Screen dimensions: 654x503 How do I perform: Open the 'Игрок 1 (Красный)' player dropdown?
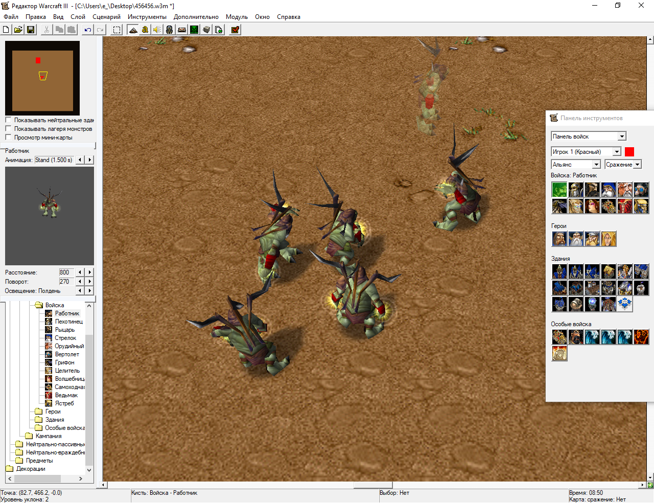click(617, 152)
